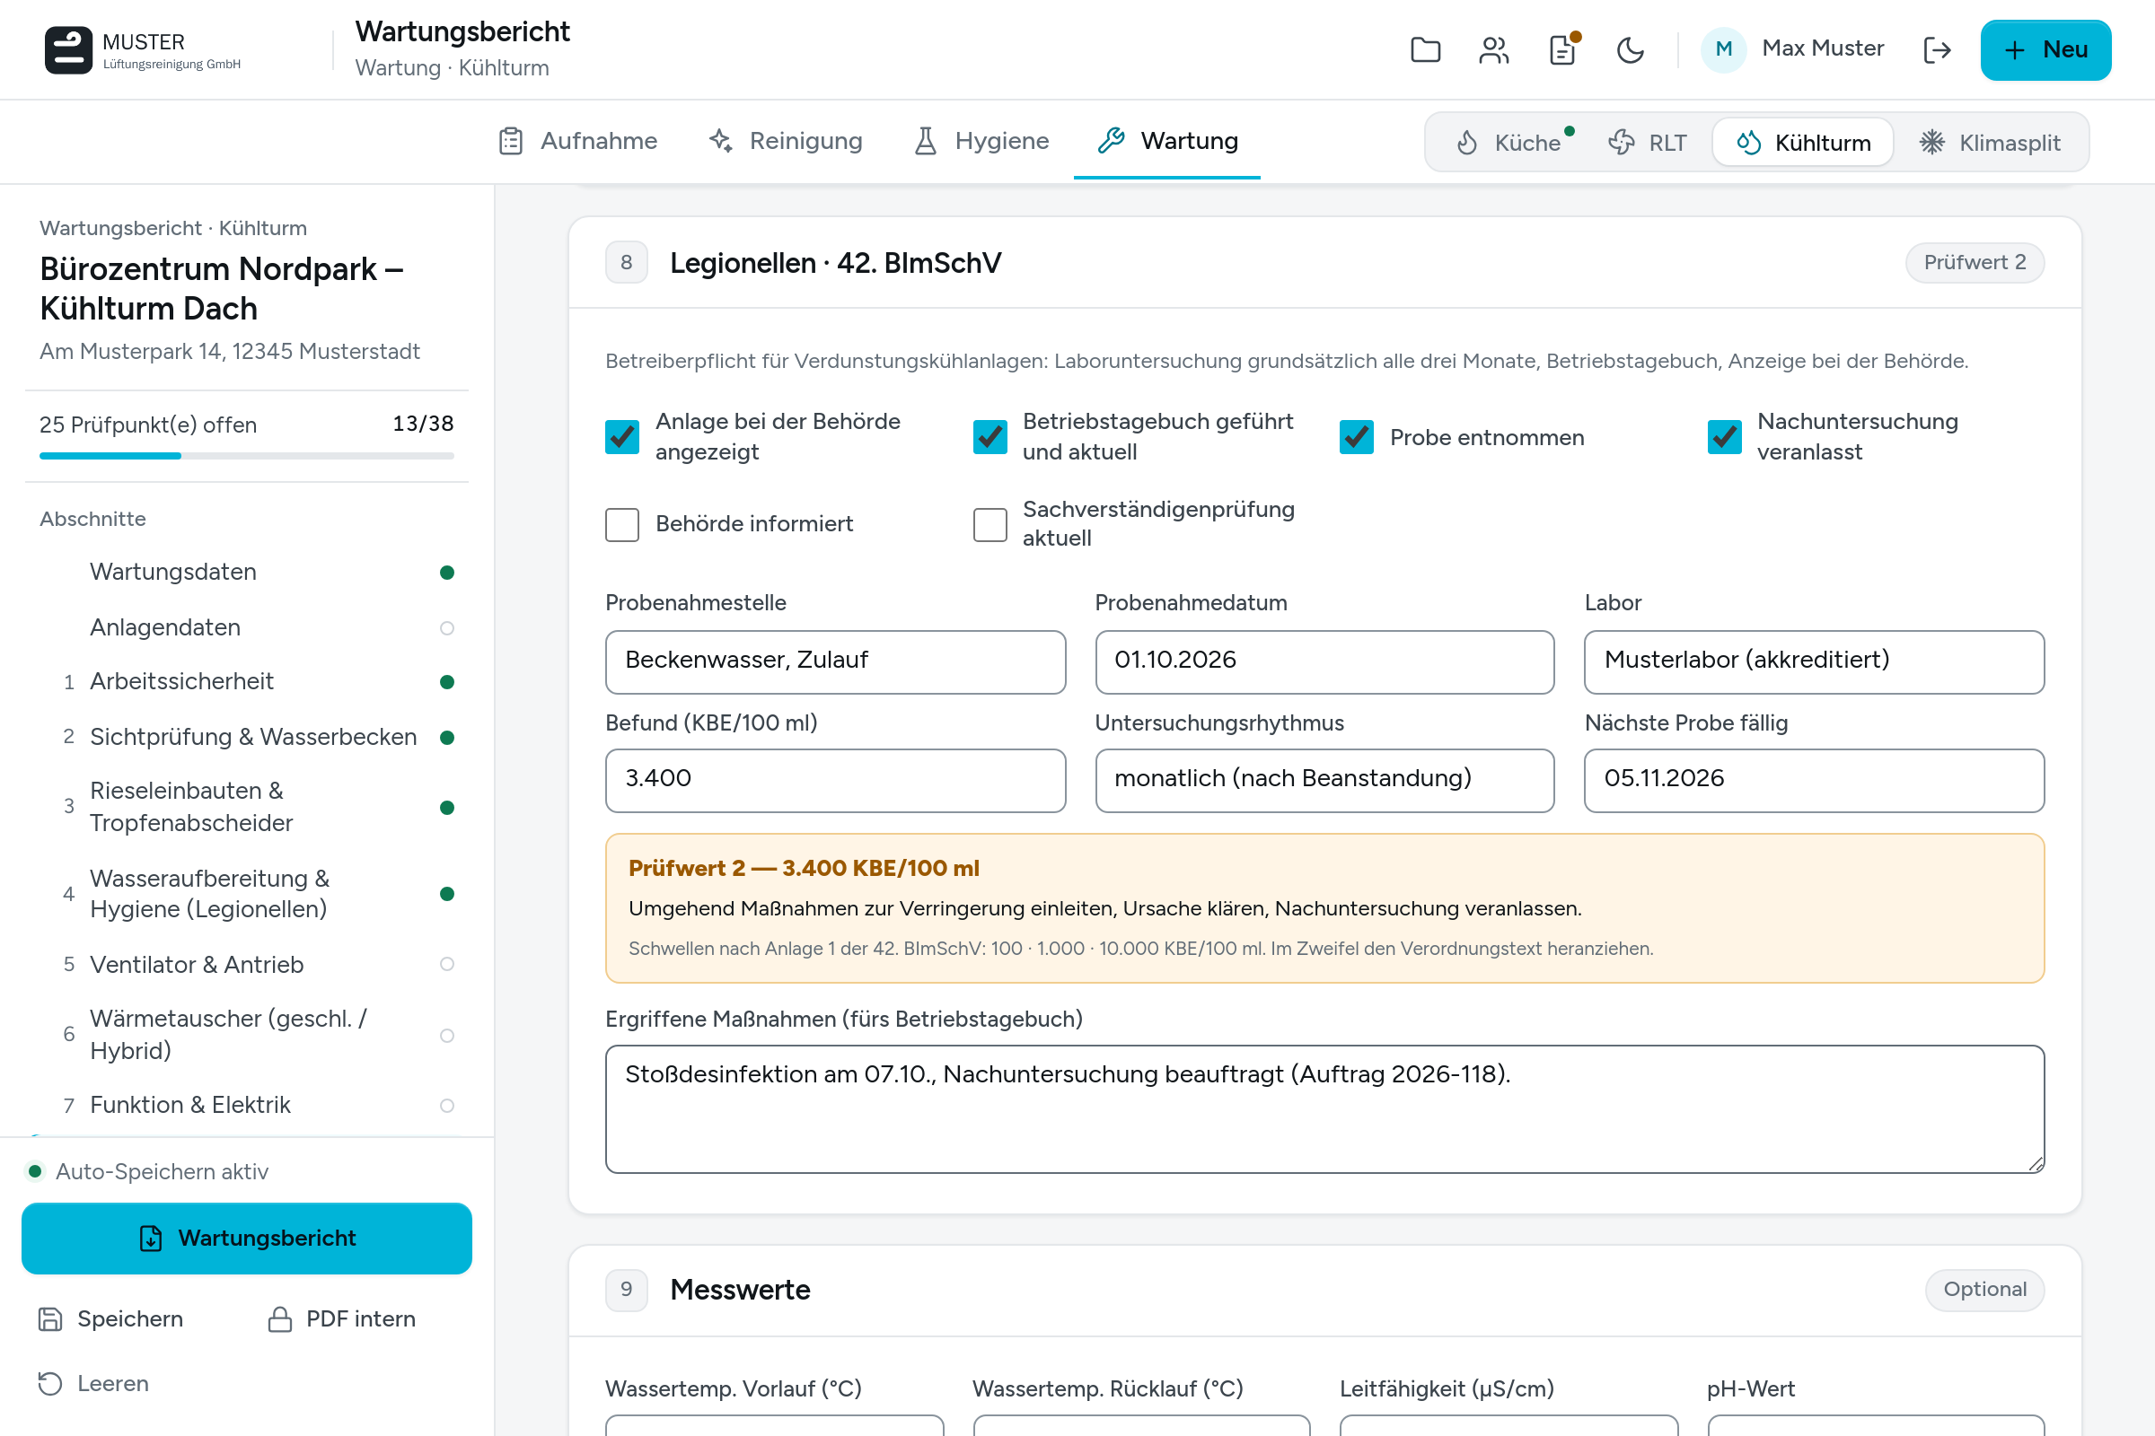The image size is (2155, 1436).
Task: Open the Aufnahme tab
Action: 577,141
